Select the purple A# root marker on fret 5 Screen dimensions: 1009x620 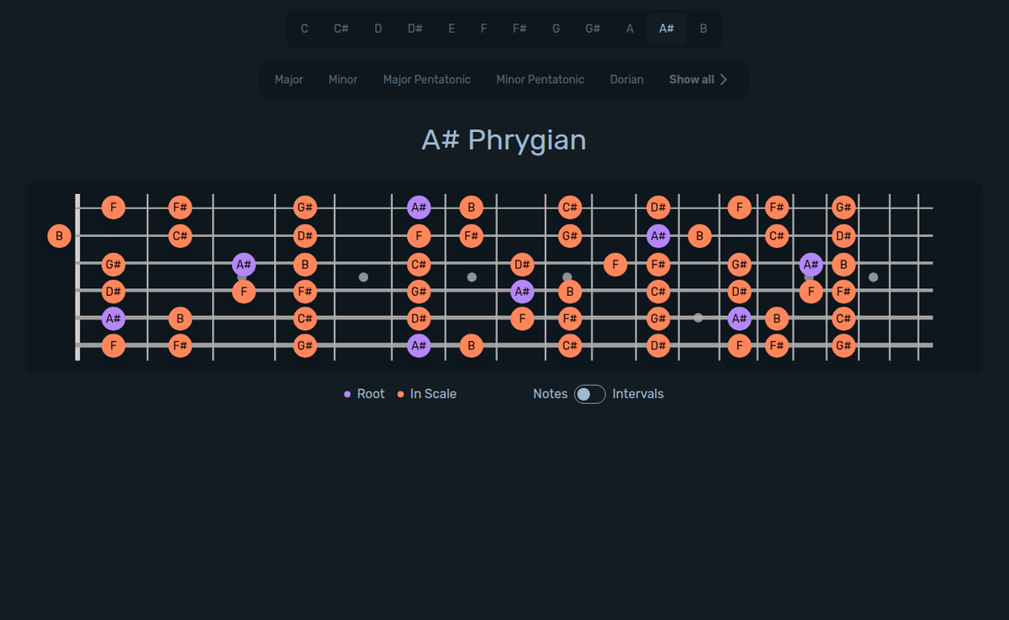click(418, 207)
